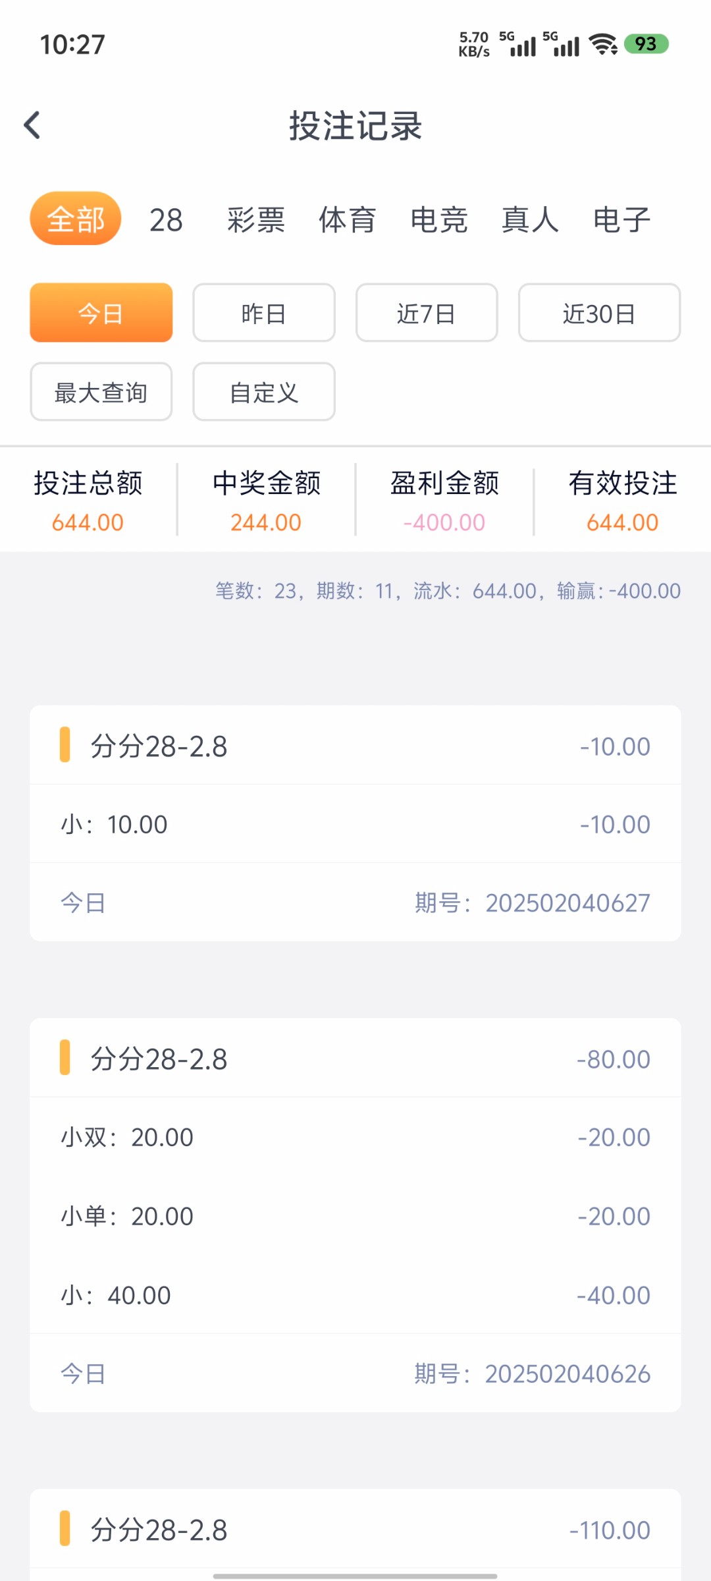
Task: Open the 彩票 category tab
Action: pyautogui.click(x=256, y=220)
